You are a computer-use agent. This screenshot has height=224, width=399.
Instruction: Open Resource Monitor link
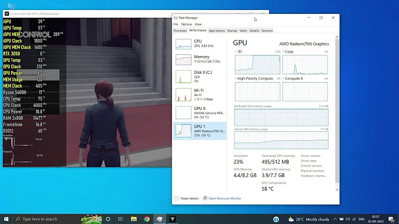point(224,198)
